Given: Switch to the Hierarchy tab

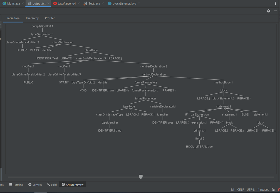Looking at the screenshot, I should click(32, 18).
